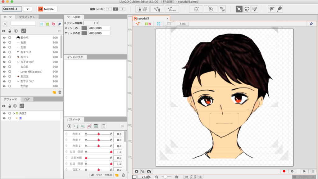This screenshot has height=179, width=318.
Task: Click the 1:1 actual size button
Action: coord(186,177)
